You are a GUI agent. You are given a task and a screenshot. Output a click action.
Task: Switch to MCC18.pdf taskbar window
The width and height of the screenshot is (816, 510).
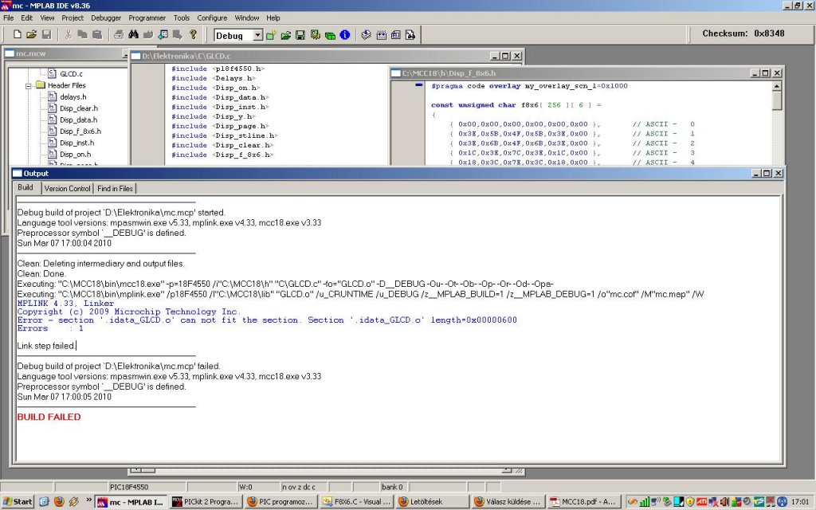click(x=583, y=502)
